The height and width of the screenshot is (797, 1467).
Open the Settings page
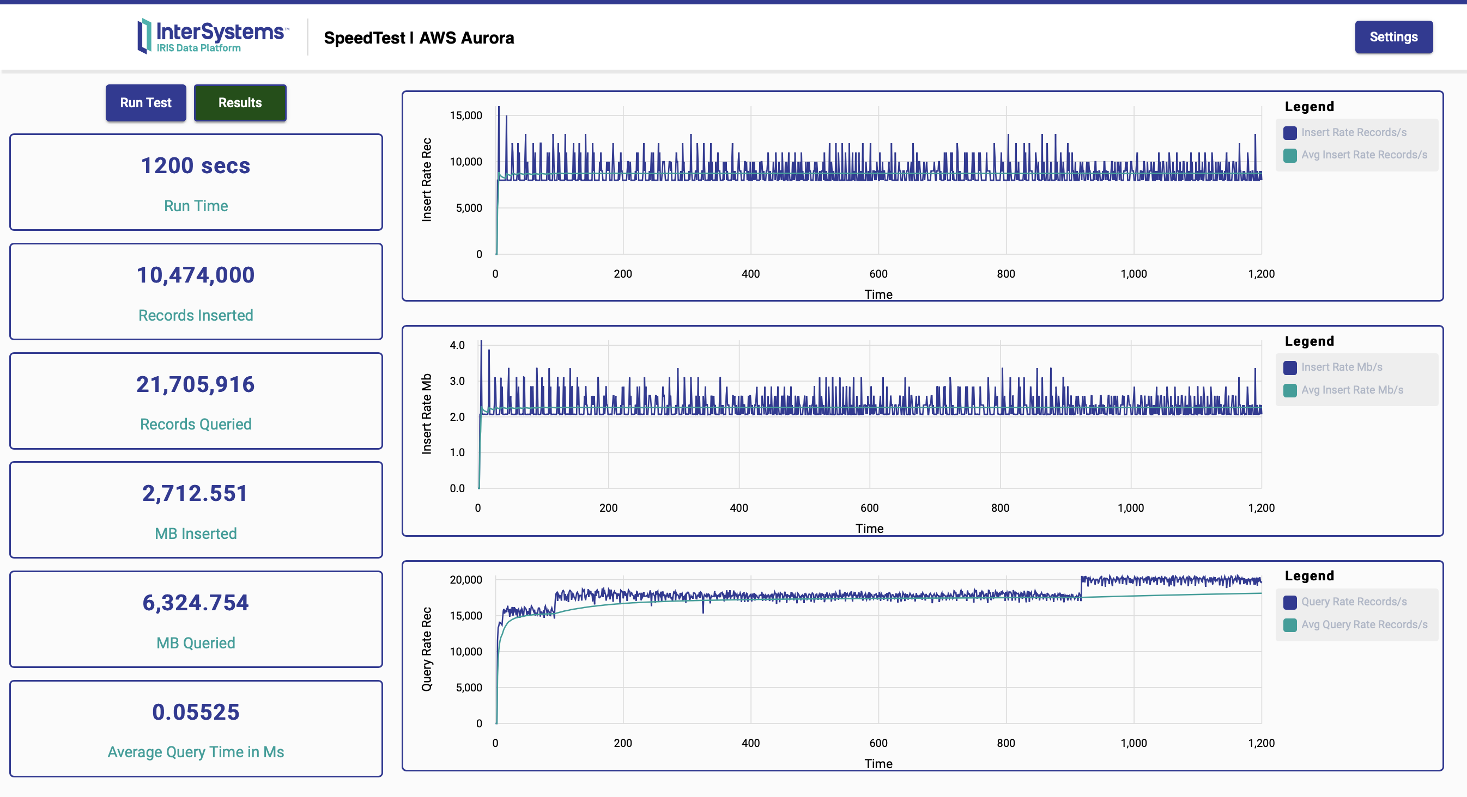[1393, 37]
